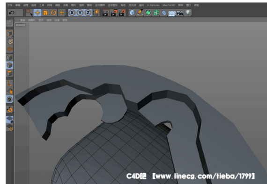Select the Scale tool

click(45, 13)
